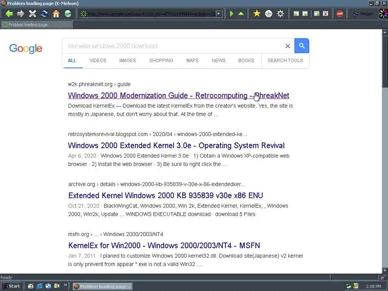The width and height of the screenshot is (388, 291).
Task: Click the blue magnifier search button
Action: coord(302,46)
